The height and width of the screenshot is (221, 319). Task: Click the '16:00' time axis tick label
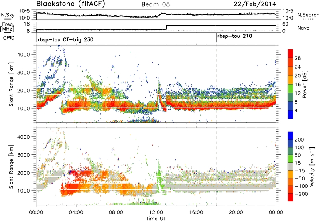coord(196,213)
